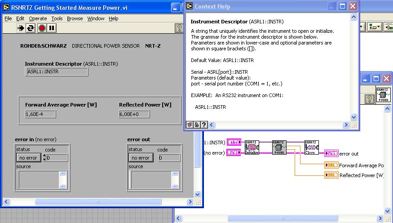Click the front panel horizontal scrollbar thumb
The image size is (393, 223).
pyautogui.click(x=98, y=202)
